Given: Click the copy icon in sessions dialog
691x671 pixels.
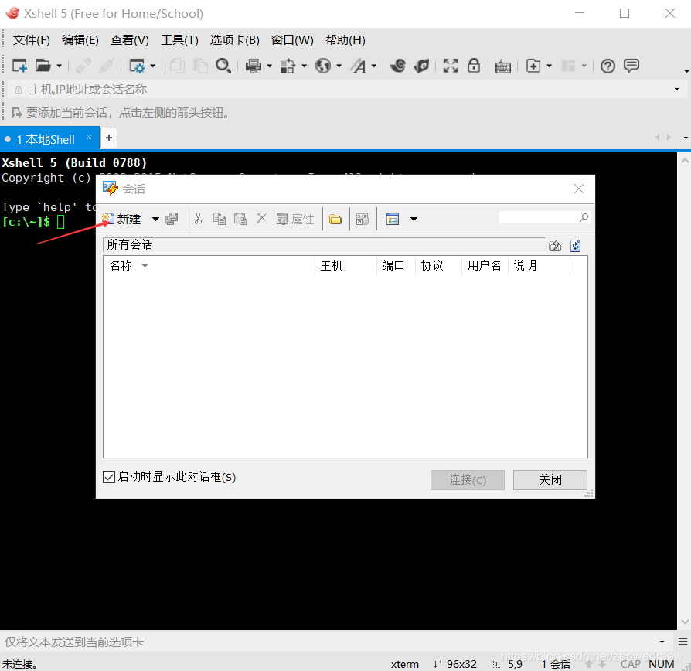Looking at the screenshot, I should 220,219.
